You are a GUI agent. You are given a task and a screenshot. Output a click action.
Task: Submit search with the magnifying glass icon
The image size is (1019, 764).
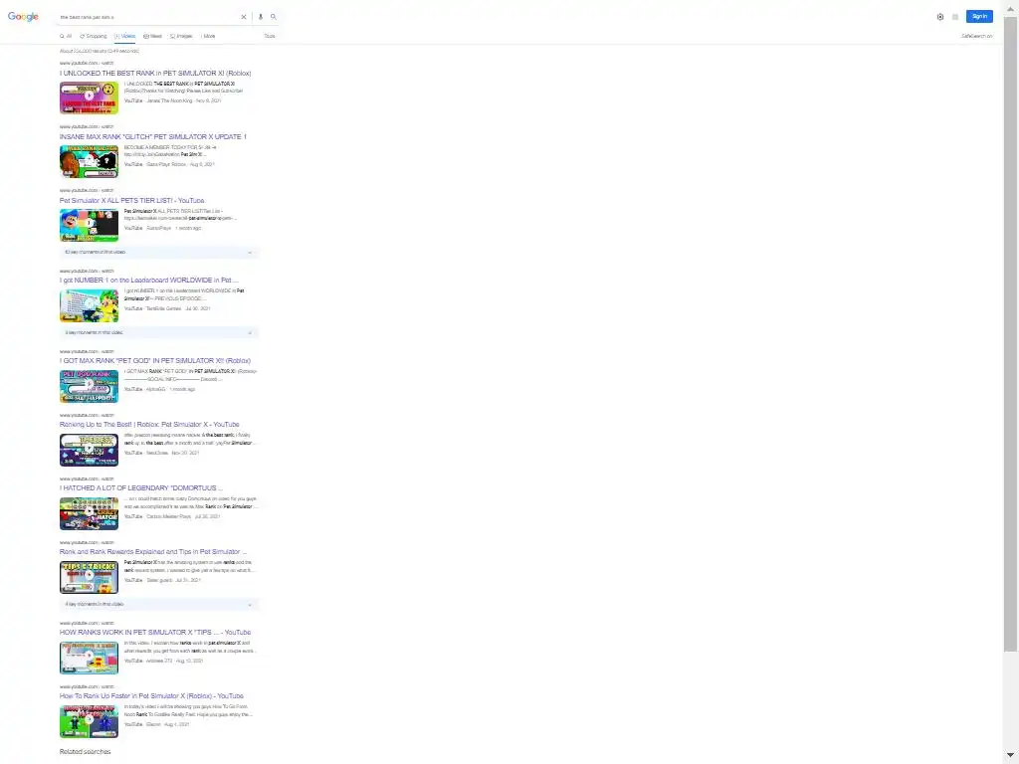tap(274, 17)
